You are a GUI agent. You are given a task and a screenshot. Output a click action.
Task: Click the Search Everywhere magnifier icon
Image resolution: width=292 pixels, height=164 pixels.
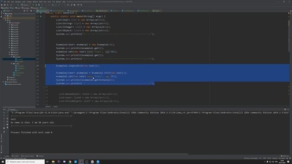(x=81, y=5)
